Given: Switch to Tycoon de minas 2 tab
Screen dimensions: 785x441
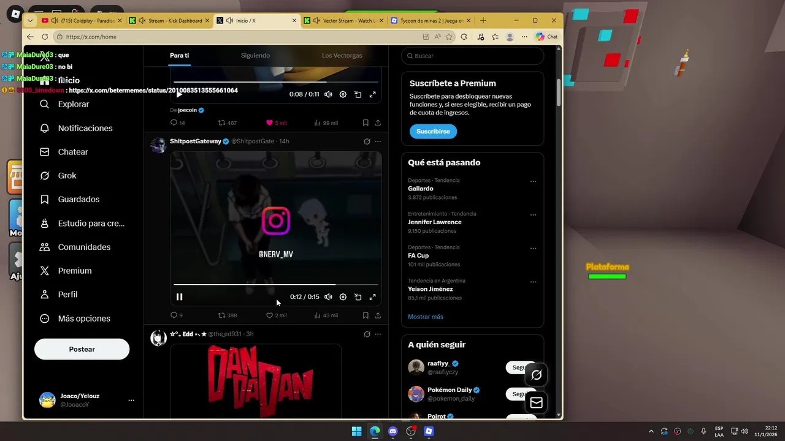Looking at the screenshot, I should pos(431,21).
